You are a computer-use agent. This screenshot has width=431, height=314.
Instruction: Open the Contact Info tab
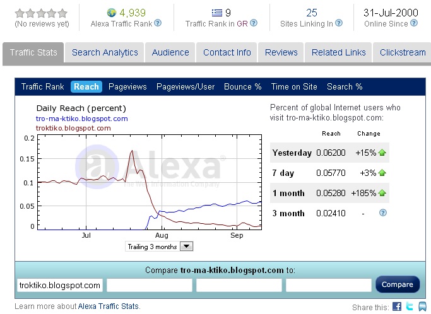coord(227,52)
